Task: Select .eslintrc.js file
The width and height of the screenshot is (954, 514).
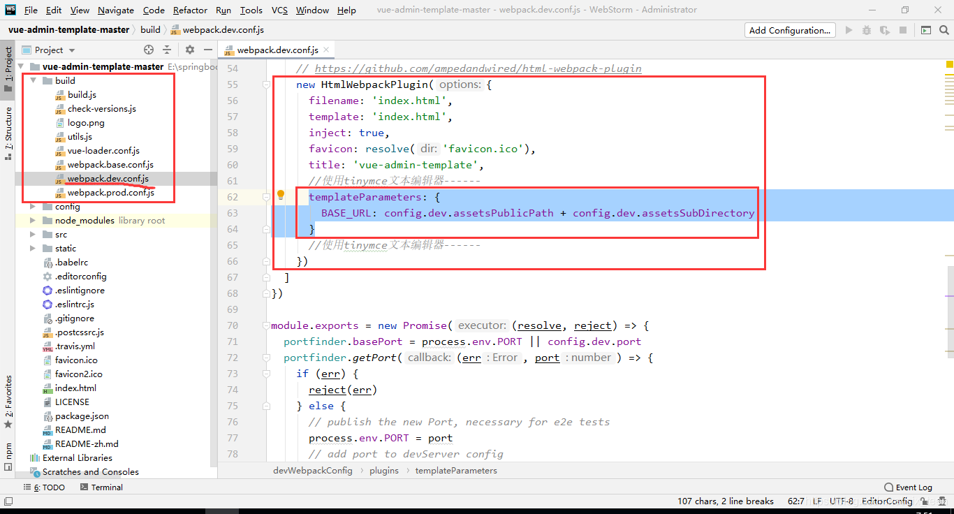Action: pyautogui.click(x=74, y=304)
